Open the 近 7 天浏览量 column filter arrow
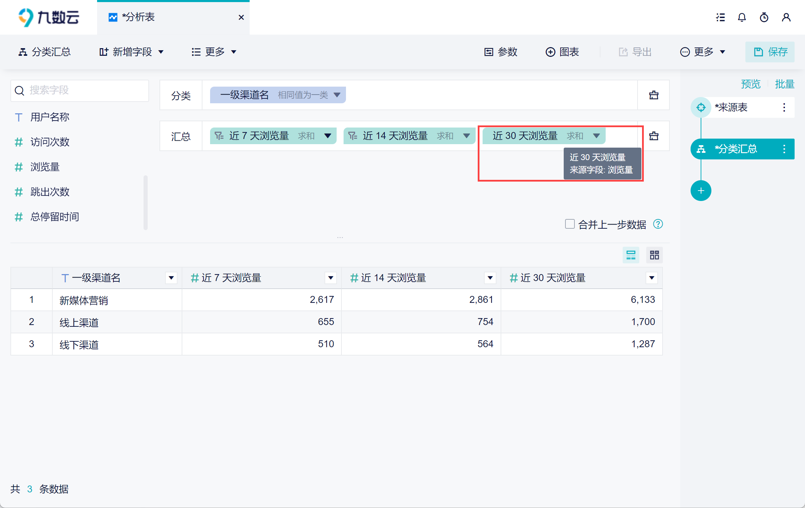Screen dimensions: 805x508 [330, 278]
